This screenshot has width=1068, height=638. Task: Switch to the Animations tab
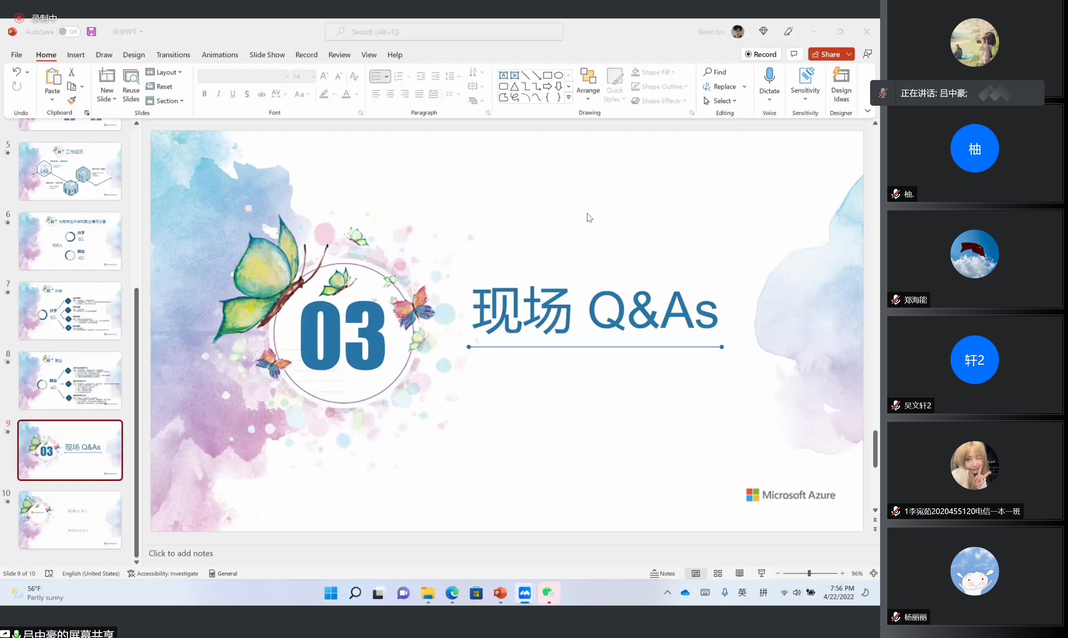pos(220,55)
